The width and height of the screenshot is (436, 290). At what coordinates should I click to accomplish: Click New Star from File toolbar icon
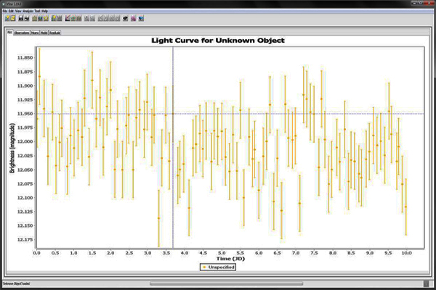click(13, 18)
